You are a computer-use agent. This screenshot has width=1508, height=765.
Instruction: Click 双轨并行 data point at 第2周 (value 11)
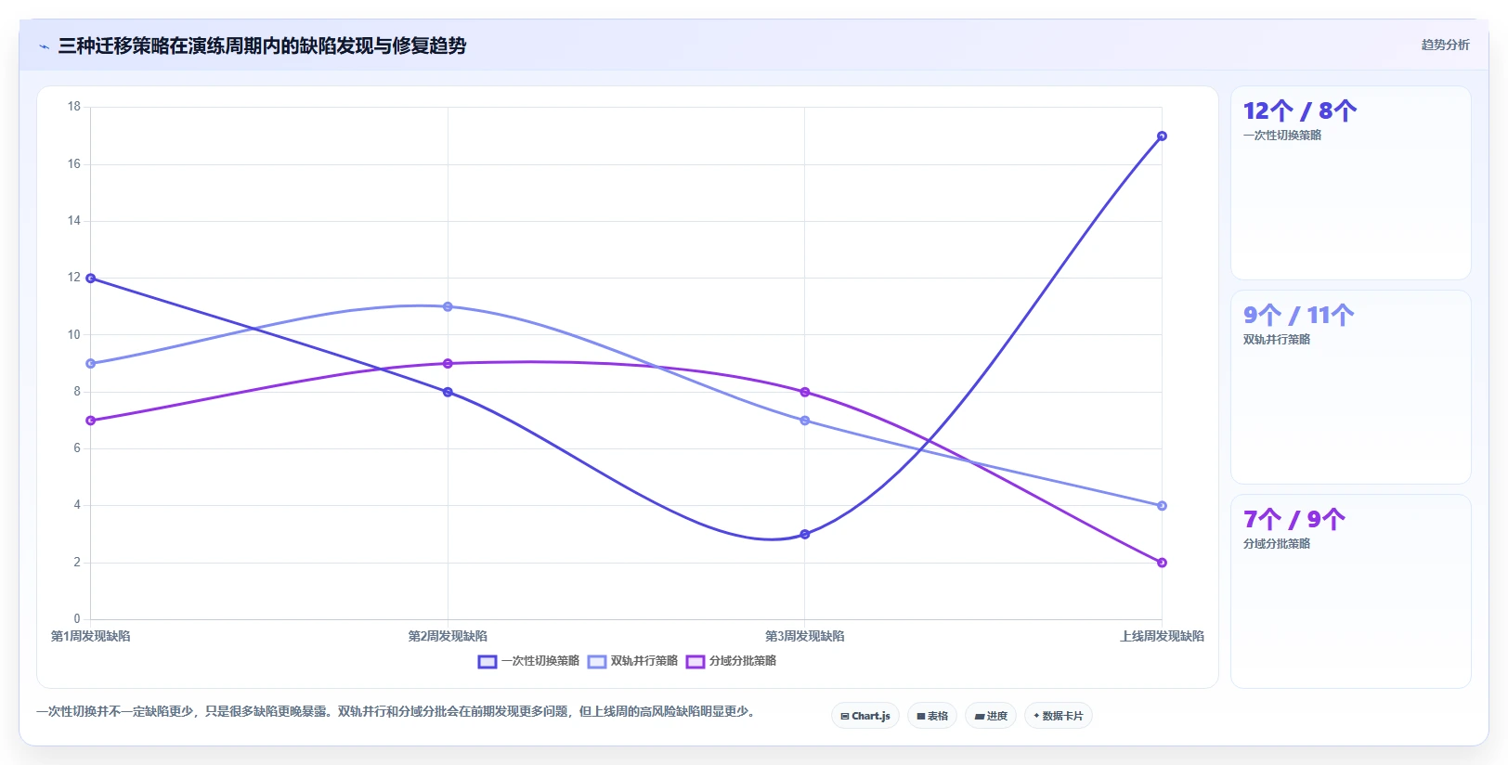pos(448,306)
